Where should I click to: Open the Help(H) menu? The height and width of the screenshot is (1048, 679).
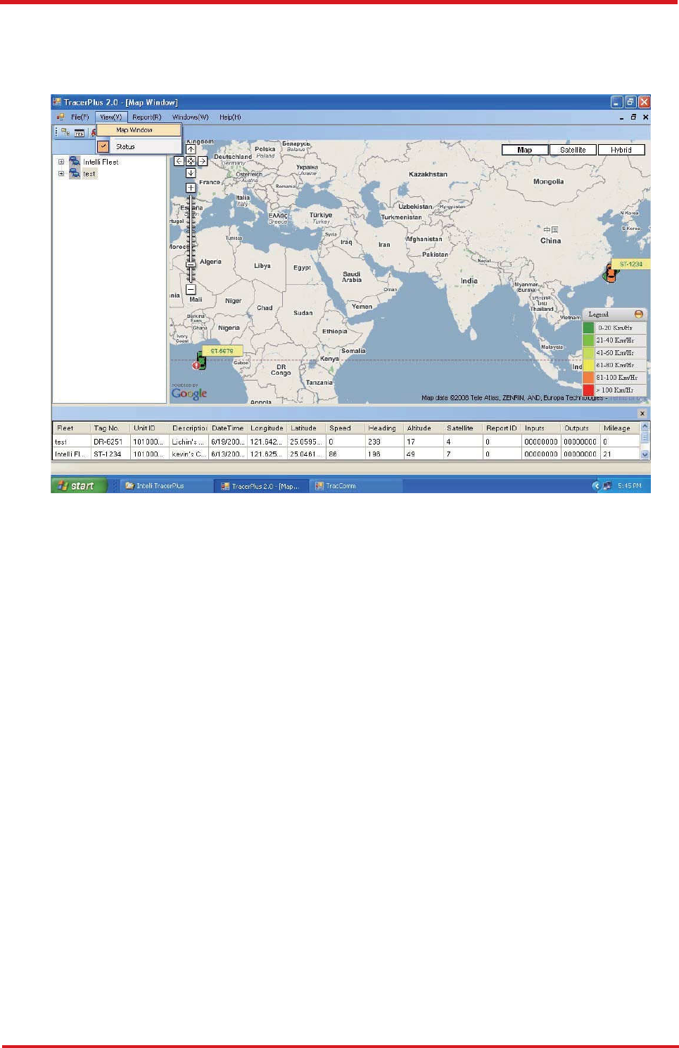point(230,117)
